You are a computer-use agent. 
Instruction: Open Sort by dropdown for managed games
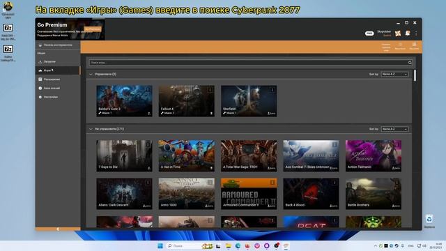coord(395,75)
